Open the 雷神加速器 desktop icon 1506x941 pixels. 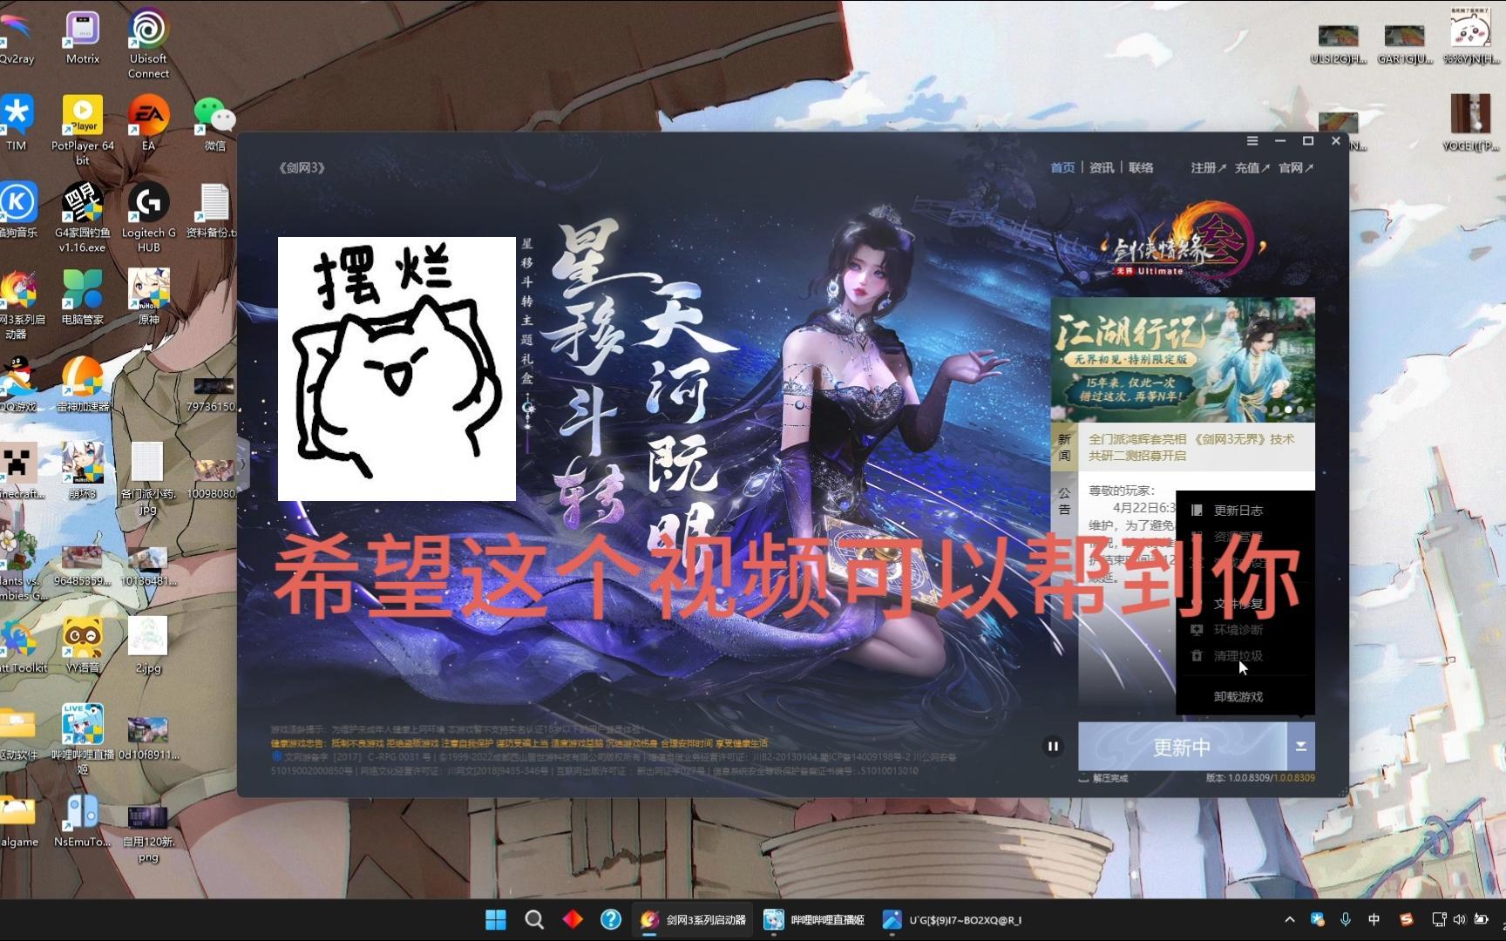pyautogui.click(x=83, y=384)
